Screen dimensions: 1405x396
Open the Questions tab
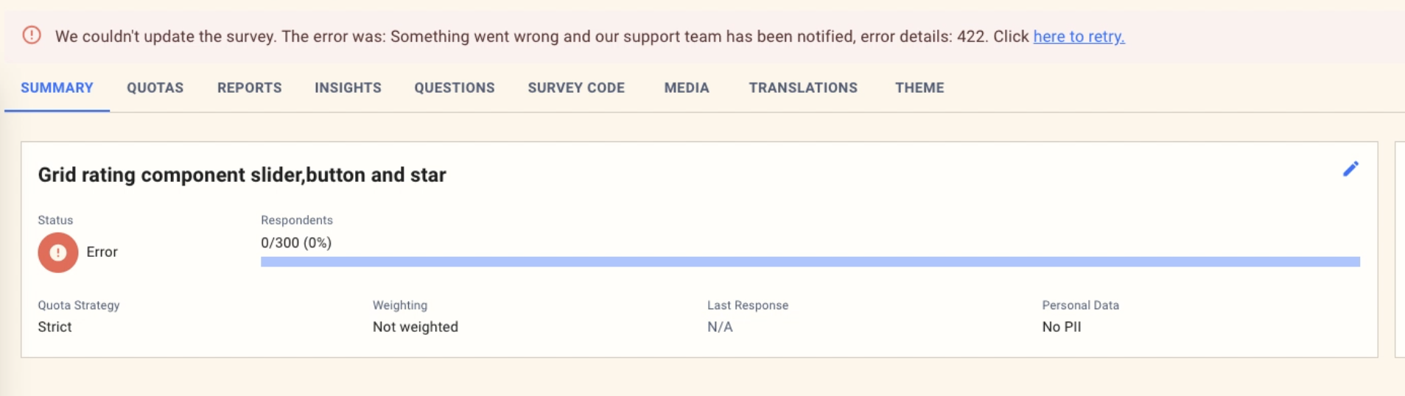[454, 88]
